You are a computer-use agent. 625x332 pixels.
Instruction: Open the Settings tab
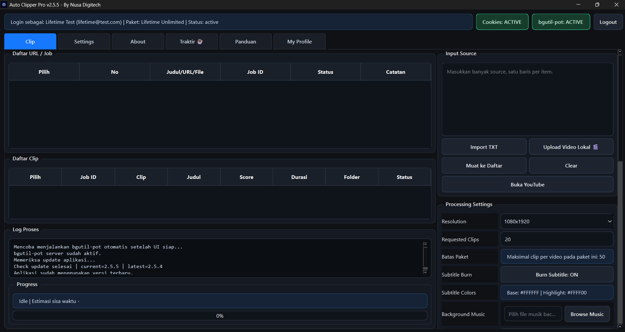tap(84, 41)
